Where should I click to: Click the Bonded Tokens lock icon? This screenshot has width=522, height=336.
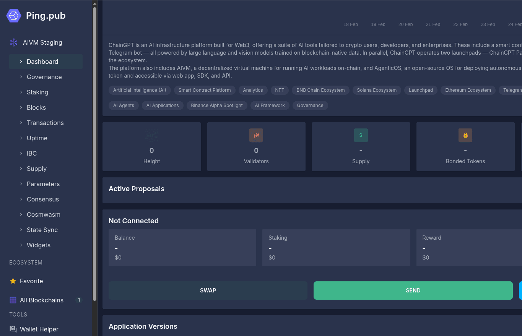click(465, 135)
